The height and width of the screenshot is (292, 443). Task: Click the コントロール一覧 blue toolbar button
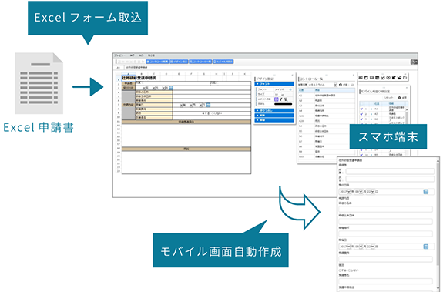tap(200, 62)
